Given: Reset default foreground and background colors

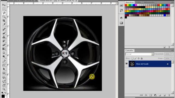Looking at the screenshot, I should tap(2, 93).
